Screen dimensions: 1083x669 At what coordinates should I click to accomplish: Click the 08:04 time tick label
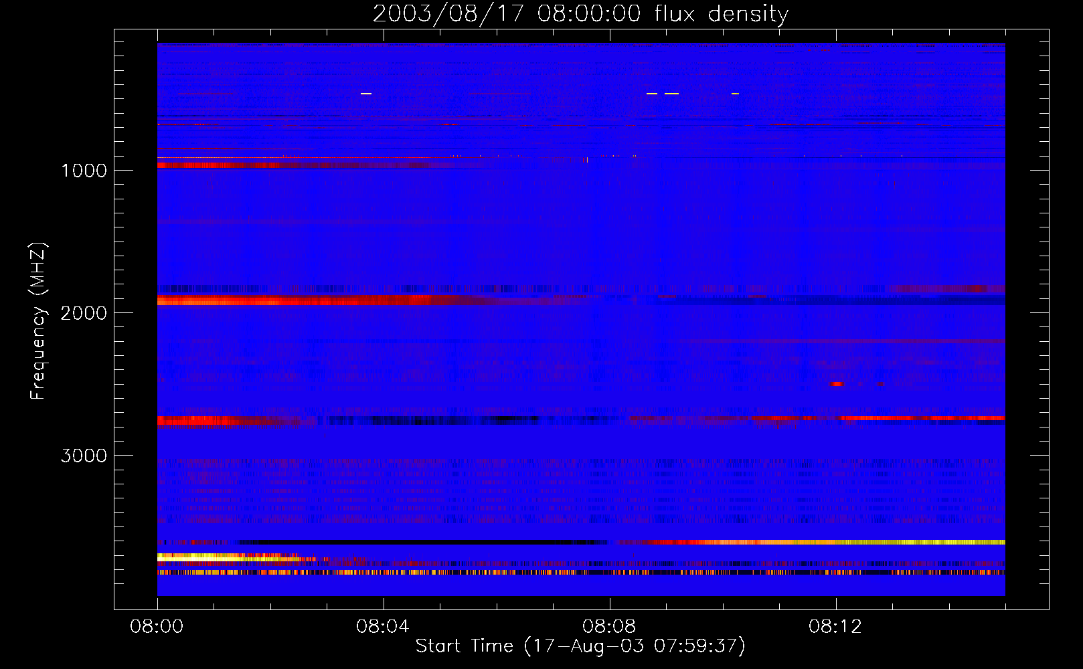pyautogui.click(x=383, y=627)
